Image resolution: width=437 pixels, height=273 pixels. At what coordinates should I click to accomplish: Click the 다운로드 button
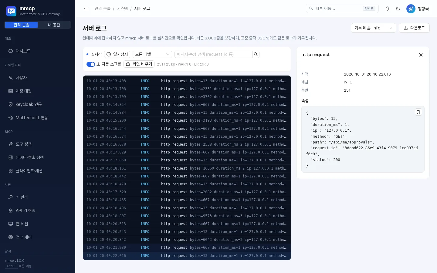coord(414,28)
